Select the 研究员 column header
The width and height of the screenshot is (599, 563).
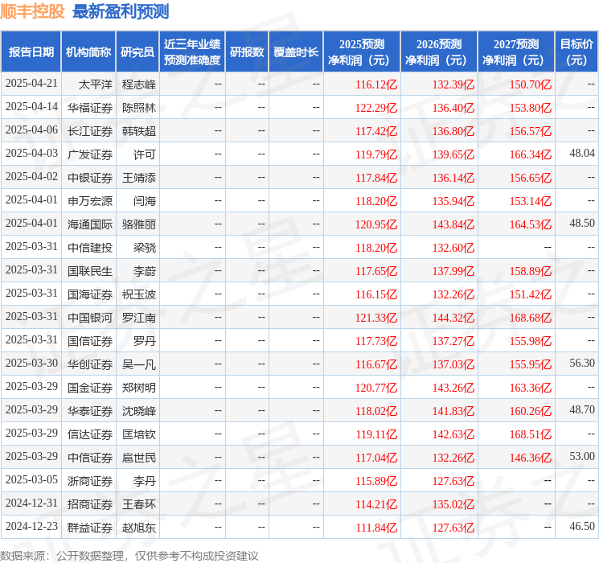(137, 52)
